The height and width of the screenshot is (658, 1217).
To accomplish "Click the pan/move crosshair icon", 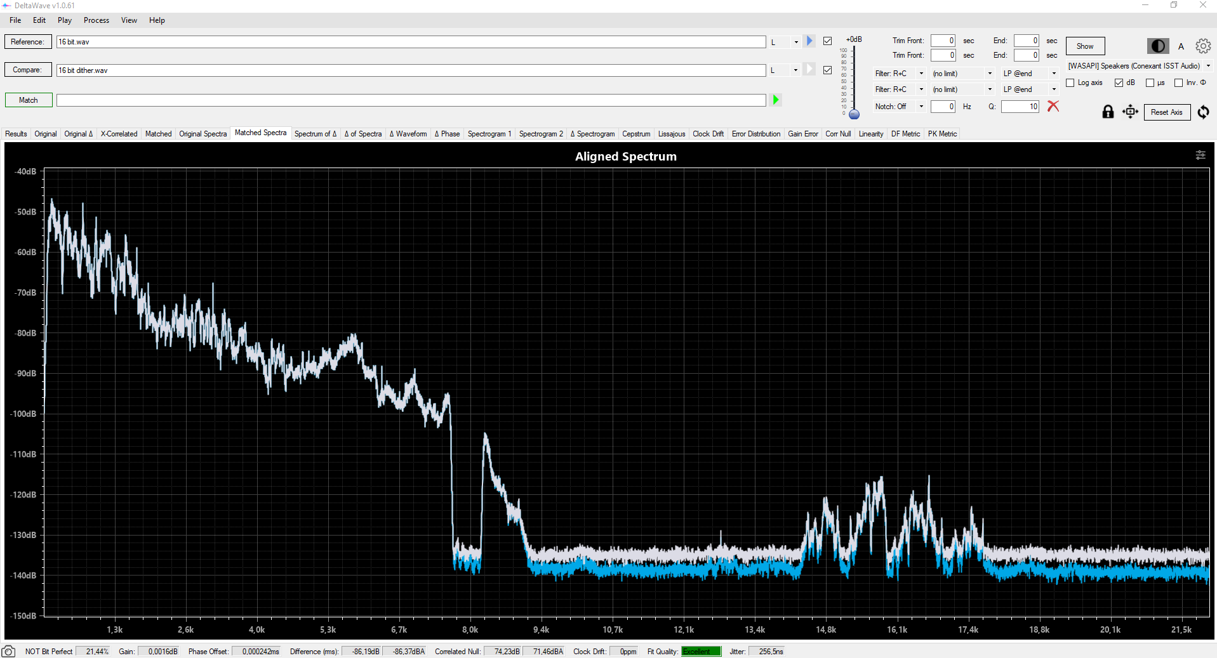I will click(x=1131, y=112).
